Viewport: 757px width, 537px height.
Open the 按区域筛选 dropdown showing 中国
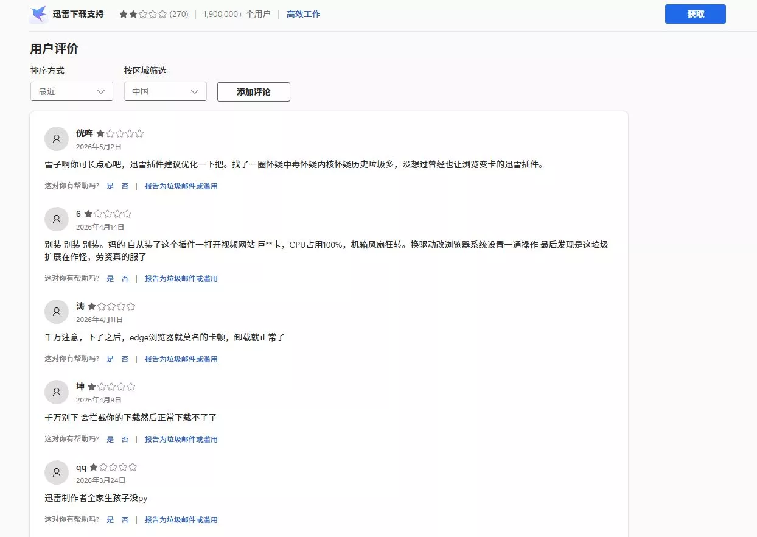click(166, 91)
